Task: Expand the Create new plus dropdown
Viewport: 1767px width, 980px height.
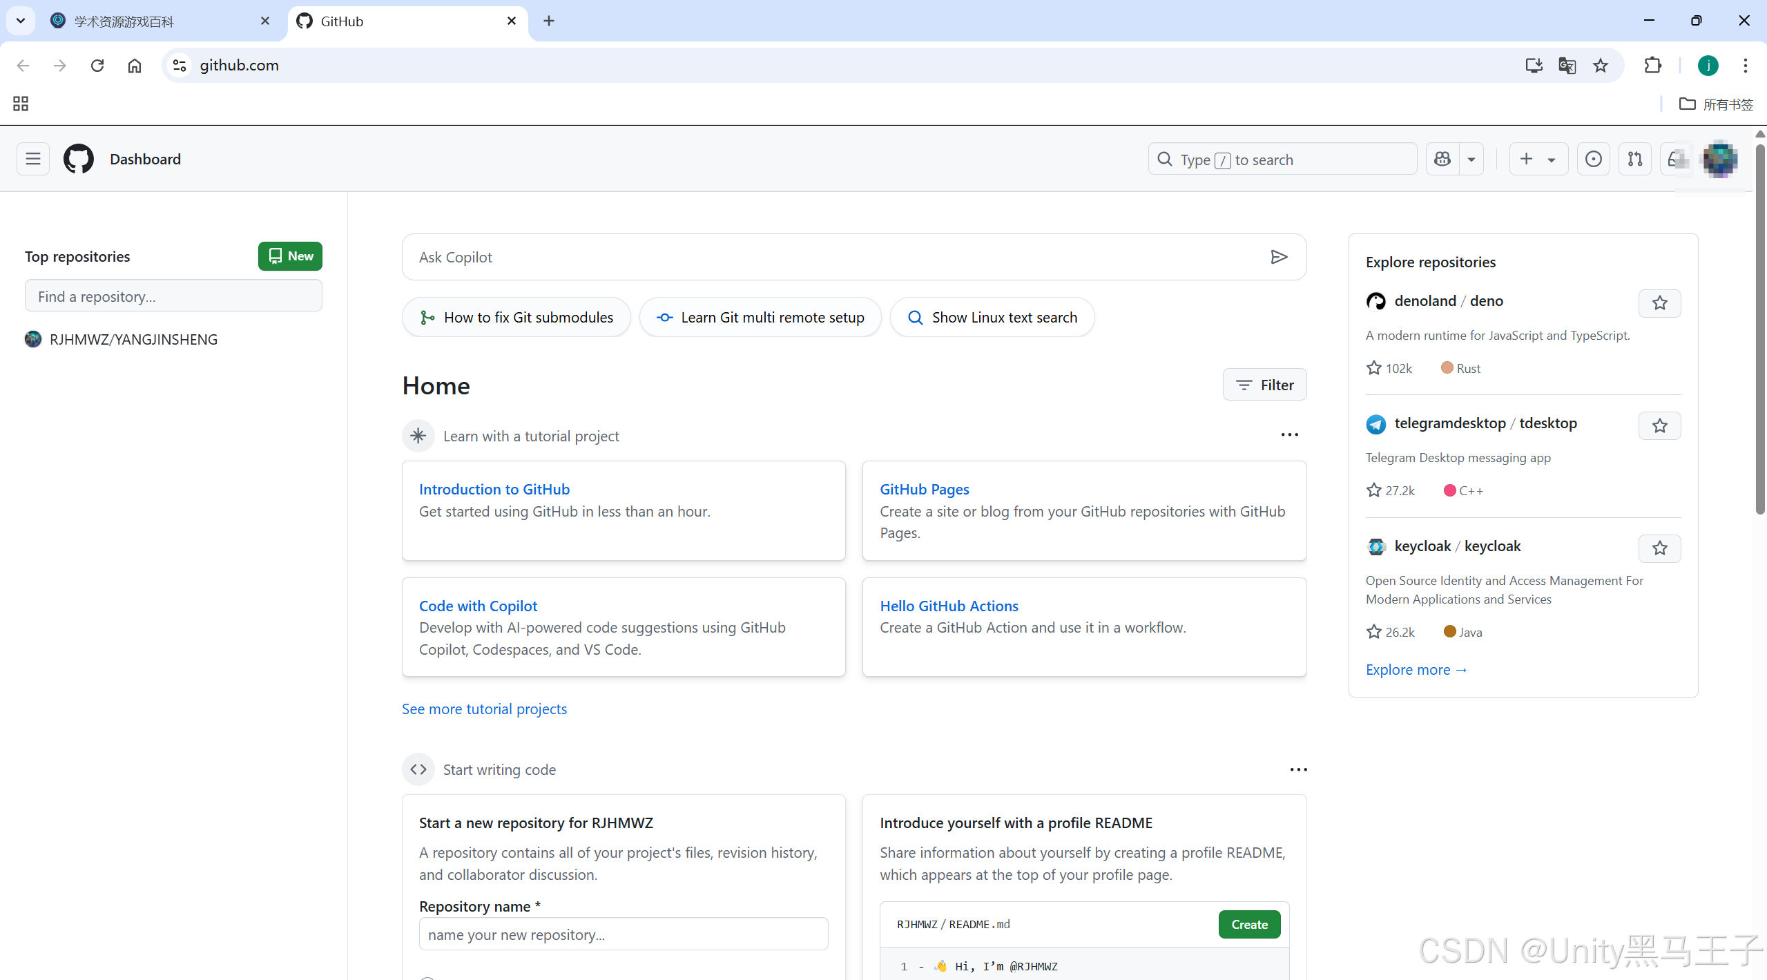Action: pos(1538,160)
